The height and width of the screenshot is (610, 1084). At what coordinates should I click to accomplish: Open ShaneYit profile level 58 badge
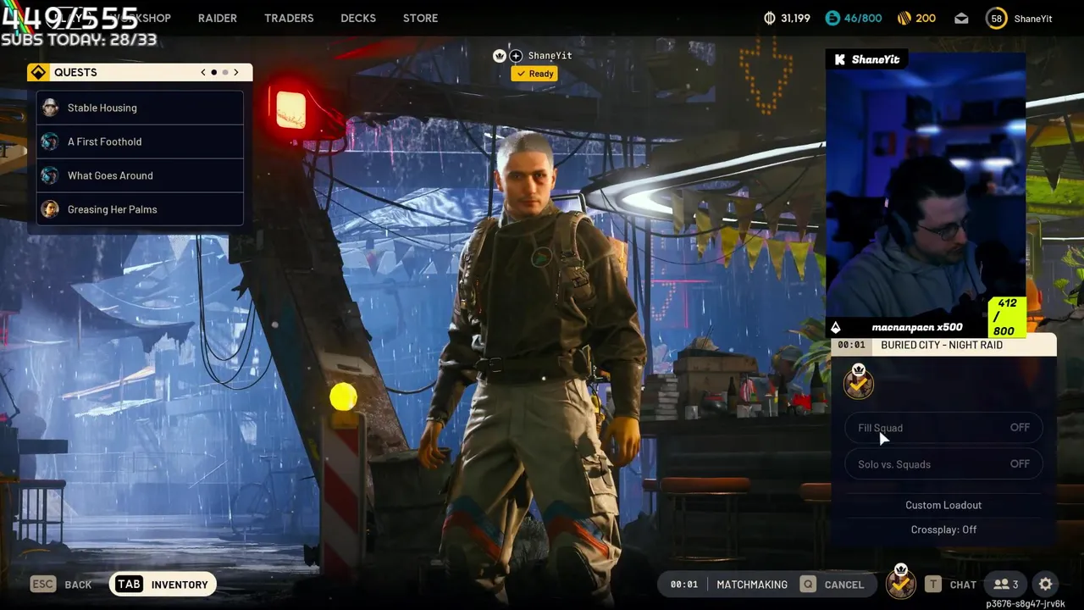[x=996, y=18]
